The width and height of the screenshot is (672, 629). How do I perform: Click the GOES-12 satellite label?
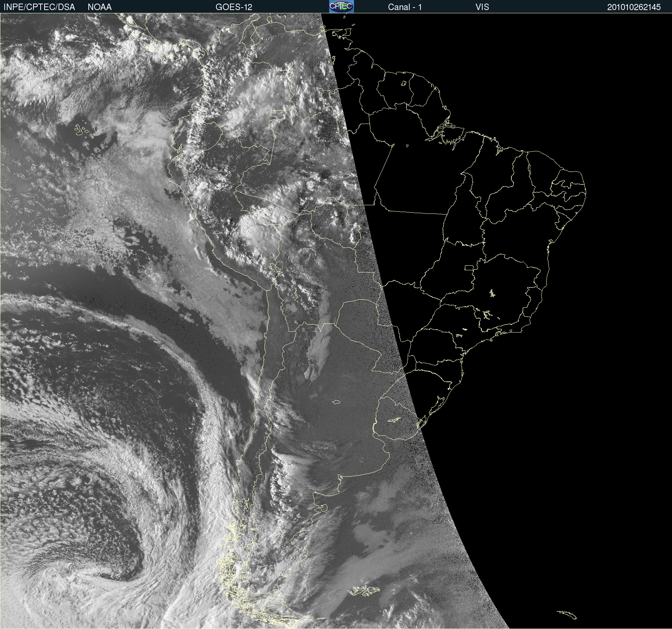point(234,7)
